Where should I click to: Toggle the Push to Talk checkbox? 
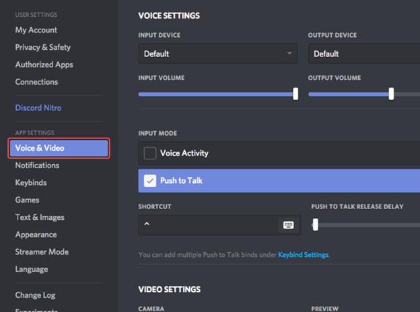pyautogui.click(x=149, y=180)
